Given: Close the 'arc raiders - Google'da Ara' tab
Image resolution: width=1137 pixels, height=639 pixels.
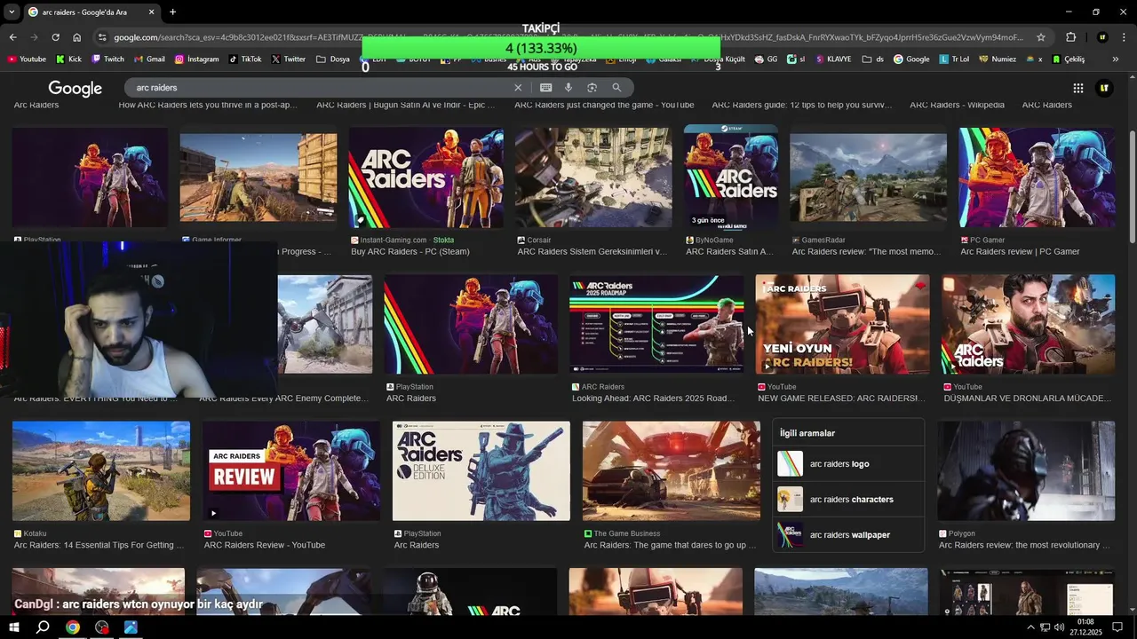Looking at the screenshot, I should pos(151,12).
